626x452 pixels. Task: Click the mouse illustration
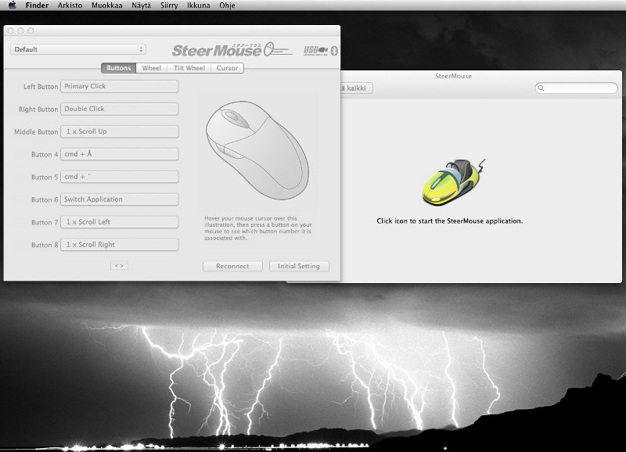pyautogui.click(x=257, y=150)
